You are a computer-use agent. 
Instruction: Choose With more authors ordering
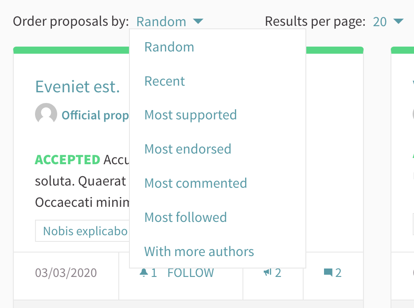[199, 252]
